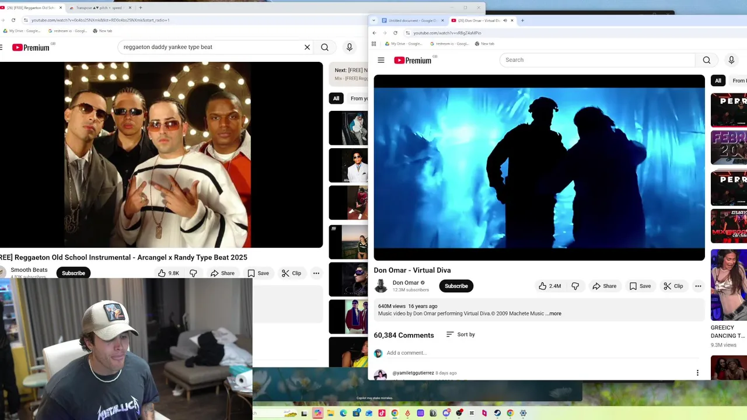
Task: Launch Microsoft Edge from the taskbar
Action: coord(343,413)
